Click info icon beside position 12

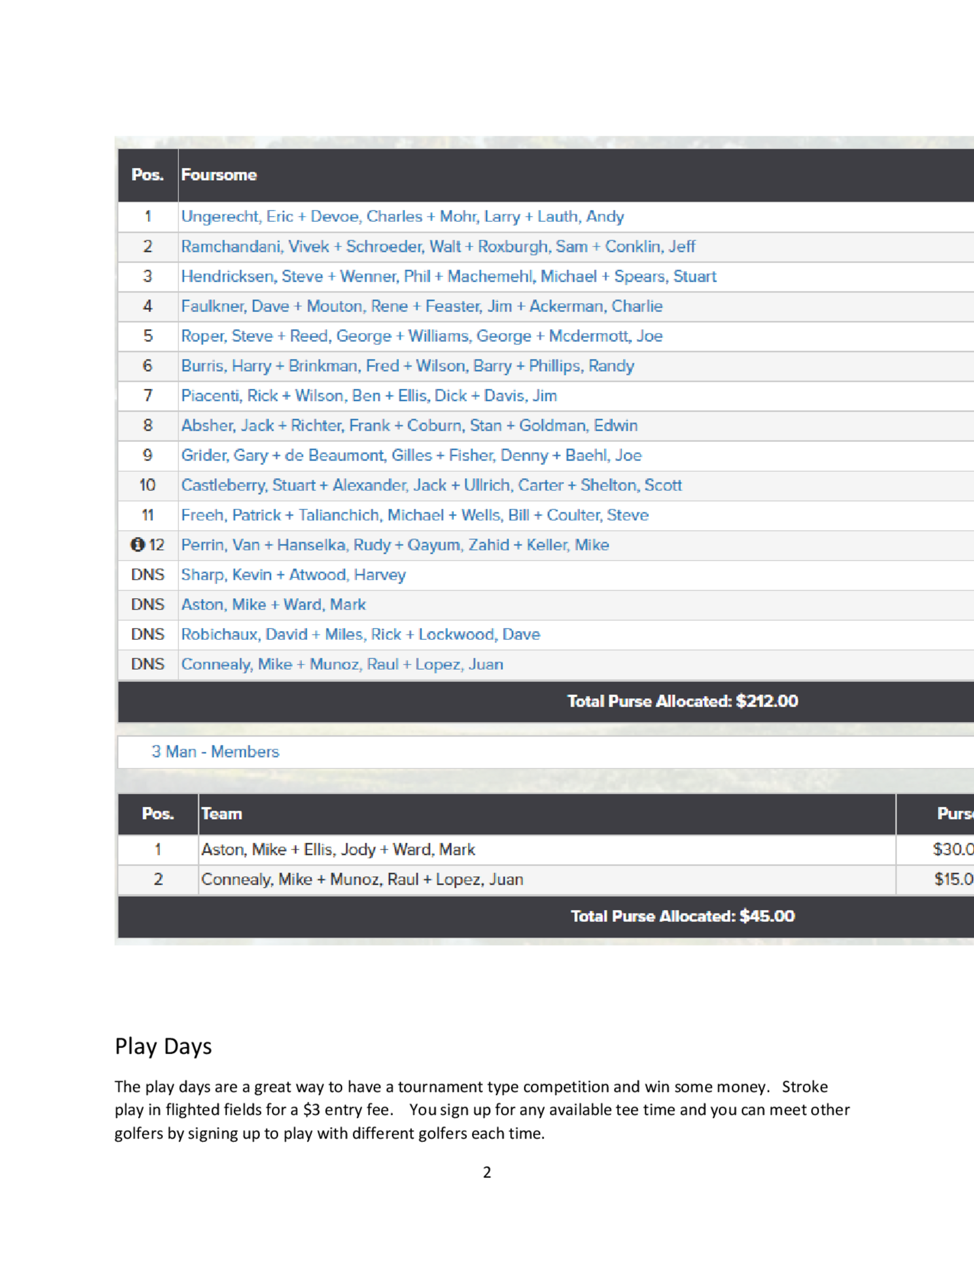(x=137, y=544)
